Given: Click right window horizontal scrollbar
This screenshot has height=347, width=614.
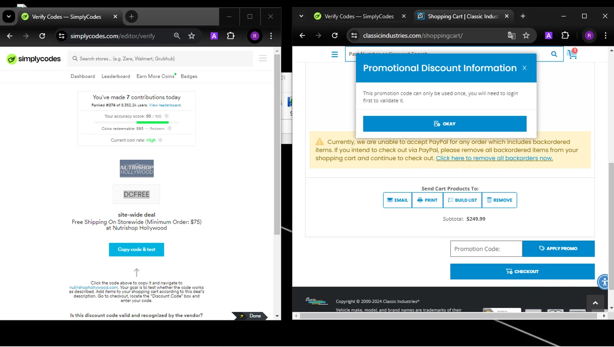Looking at the screenshot, I should click(x=449, y=316).
